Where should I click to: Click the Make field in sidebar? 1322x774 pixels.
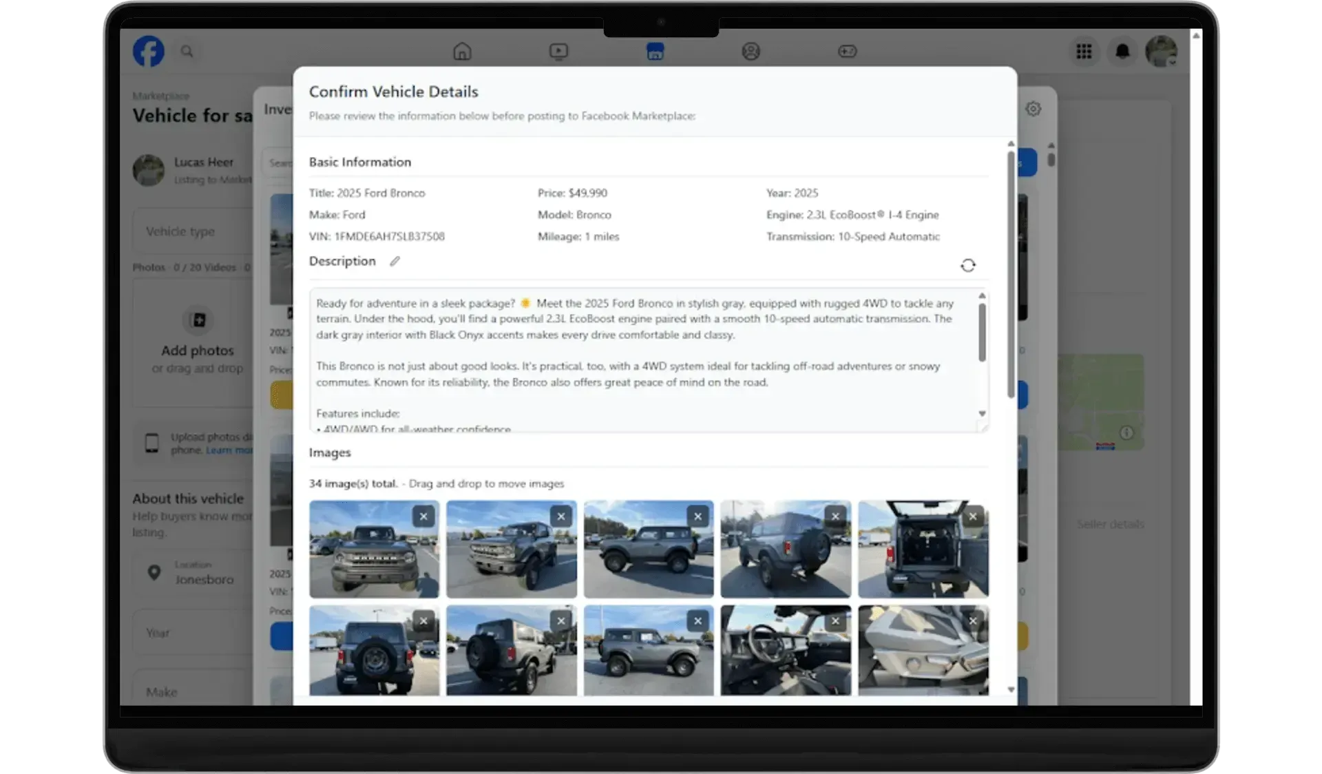[193, 689]
